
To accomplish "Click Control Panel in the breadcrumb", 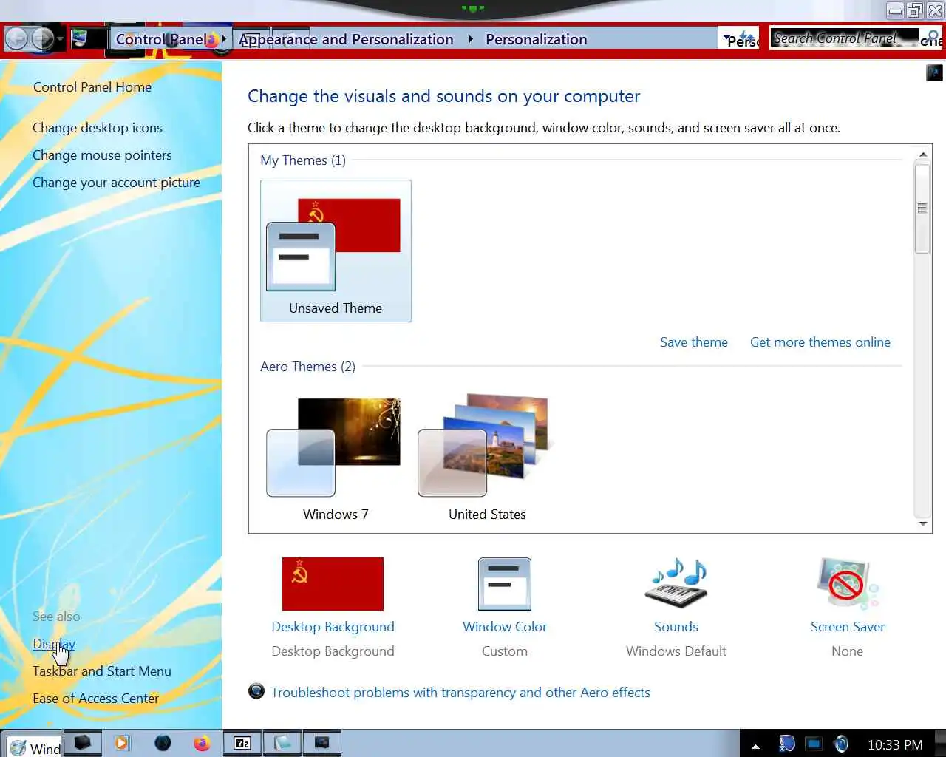I will (x=161, y=39).
